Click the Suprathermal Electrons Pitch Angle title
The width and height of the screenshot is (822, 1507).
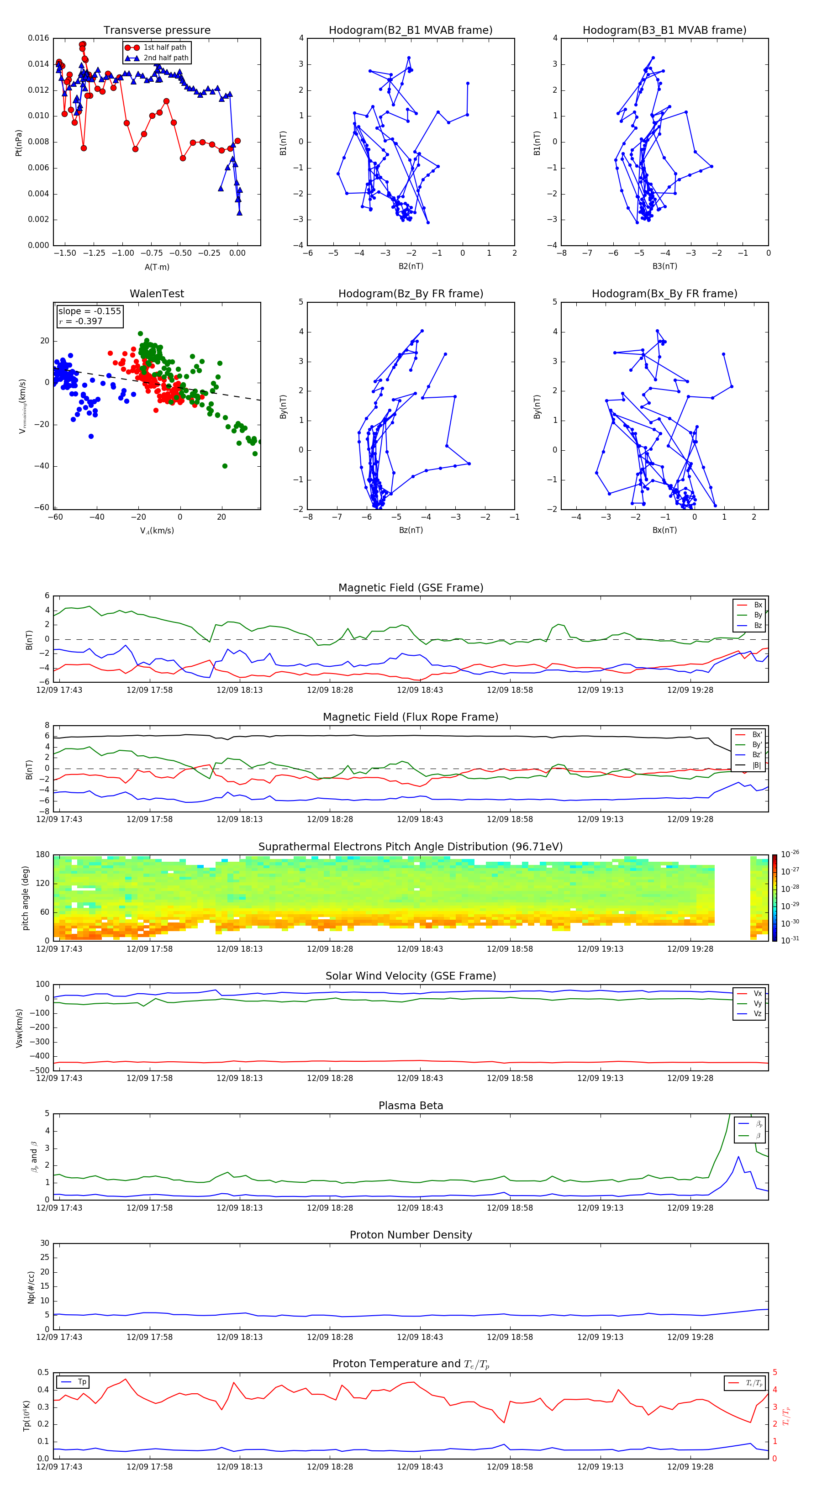point(411,847)
